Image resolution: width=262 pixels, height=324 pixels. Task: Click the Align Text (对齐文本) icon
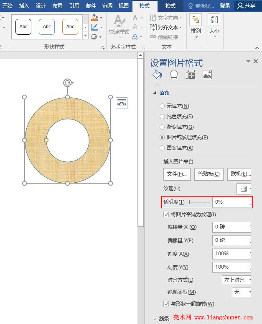tap(153, 27)
